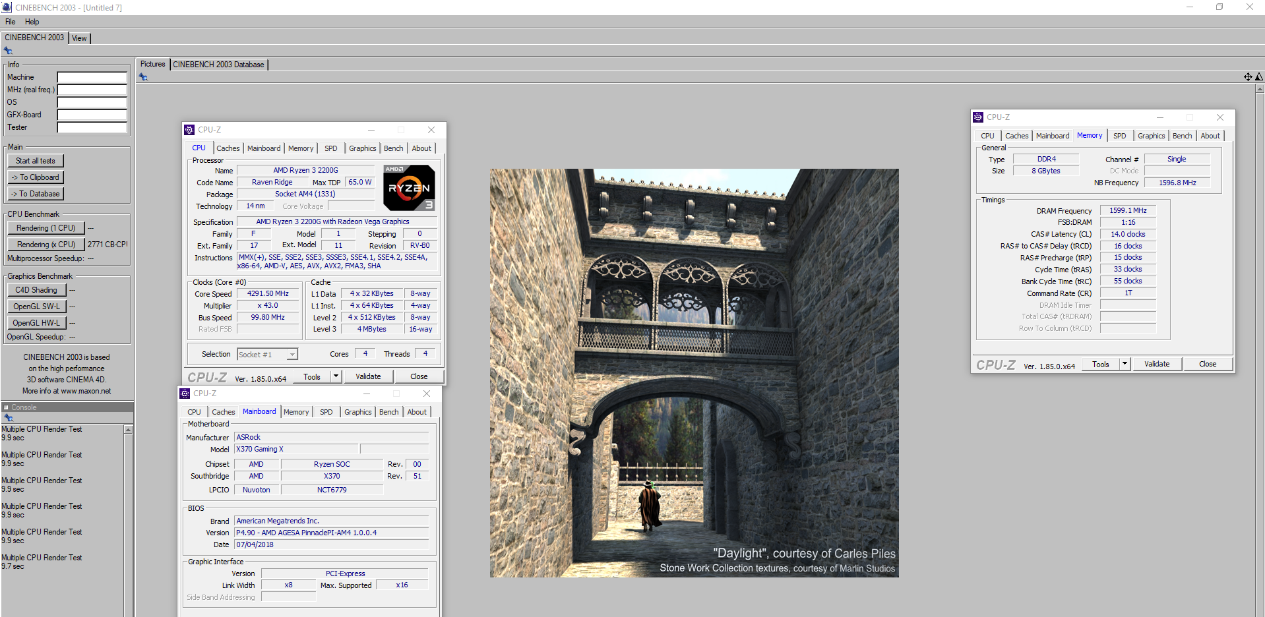
Task: Click CPU-Z app icon in Mainboard window
Action: (185, 394)
